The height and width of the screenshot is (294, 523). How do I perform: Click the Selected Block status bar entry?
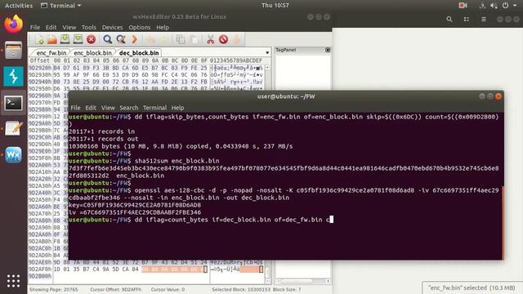(241, 290)
